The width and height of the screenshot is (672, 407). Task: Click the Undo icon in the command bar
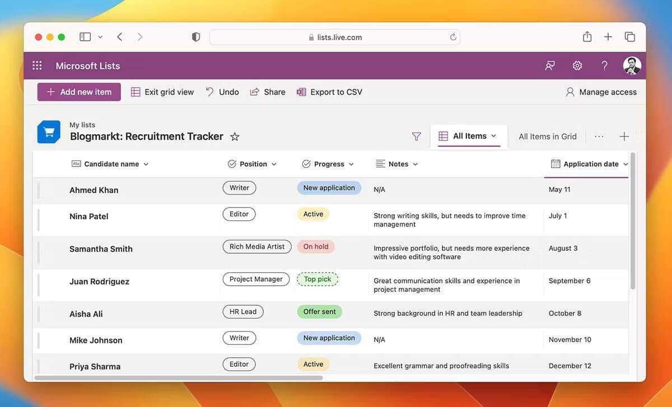[222, 92]
